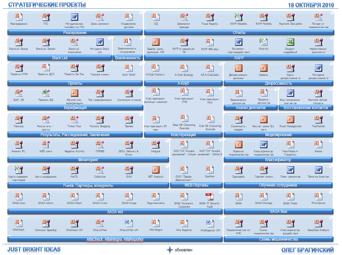Open the Тонкий клиент icon
Screen dimensions: 342x255
tap(100, 68)
